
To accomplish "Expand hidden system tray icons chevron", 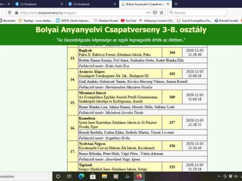I will coord(219,176).
